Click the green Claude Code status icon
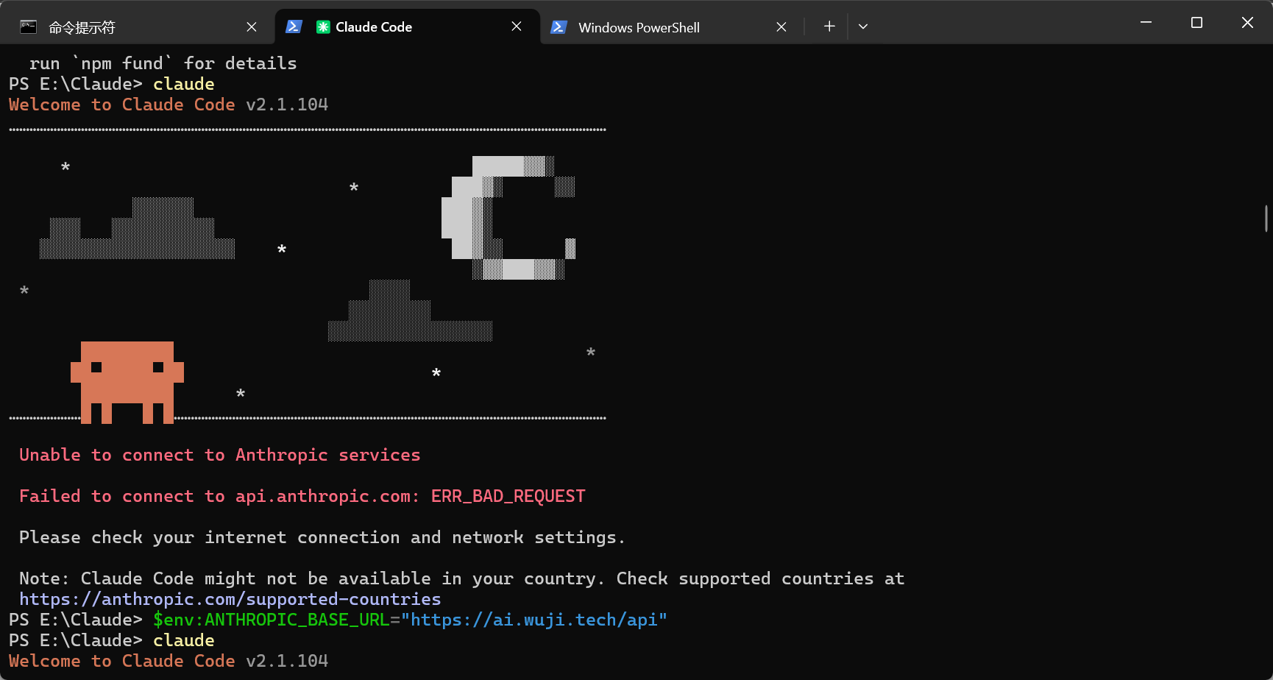 tap(323, 27)
